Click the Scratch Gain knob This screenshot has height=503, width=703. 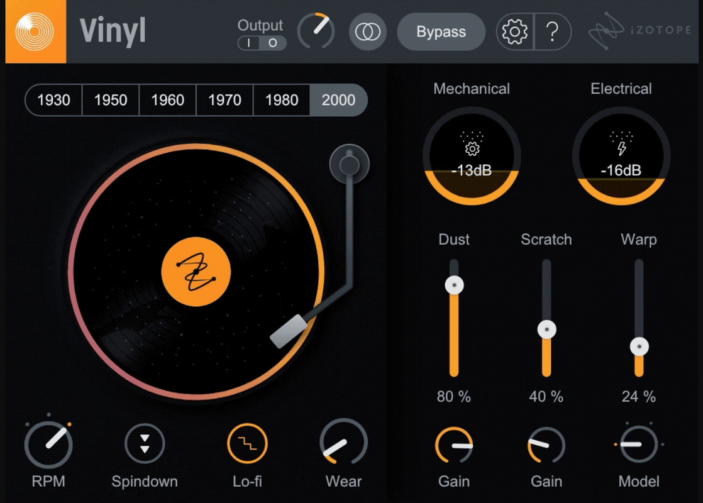[546, 445]
